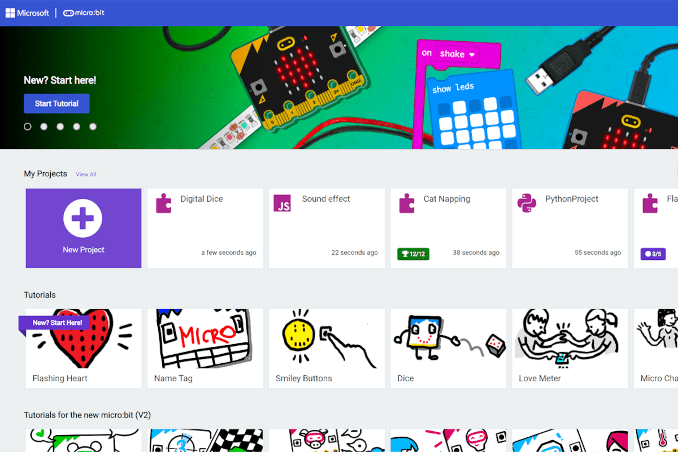Open the Love Meter tutorial

tap(570, 349)
